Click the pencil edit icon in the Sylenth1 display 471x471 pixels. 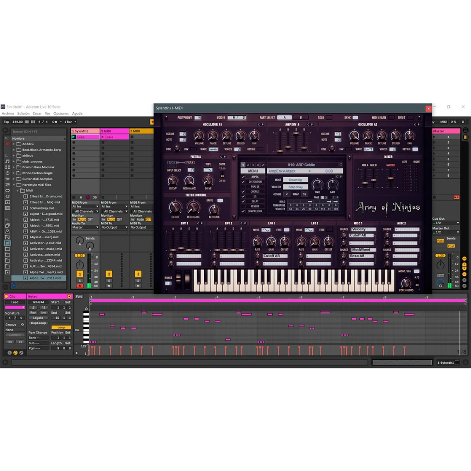[x=263, y=165]
